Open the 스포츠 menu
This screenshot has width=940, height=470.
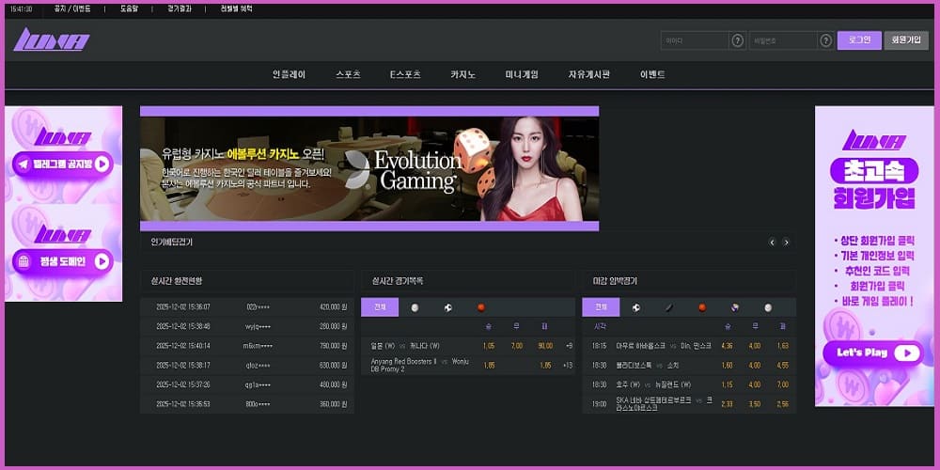tap(348, 74)
